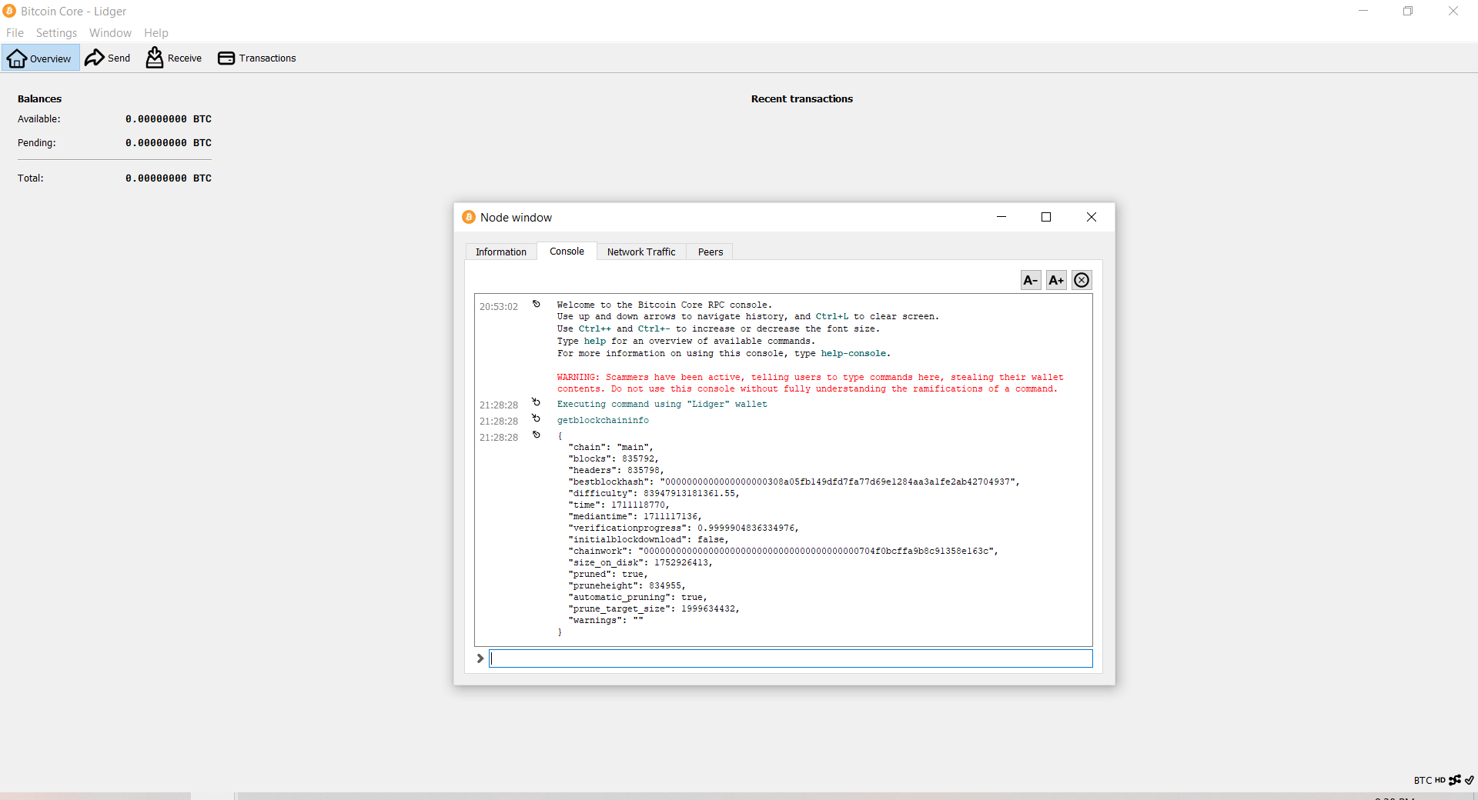Maximize the Node window
Image resolution: width=1478 pixels, height=800 pixels.
coord(1046,217)
